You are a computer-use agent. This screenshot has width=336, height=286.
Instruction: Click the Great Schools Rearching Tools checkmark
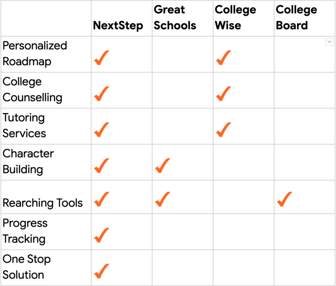point(162,199)
